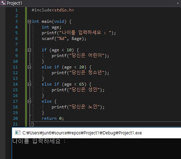This screenshot has width=181, height=159.
Task: Click the Project1 project icon
Action: (3, 3)
